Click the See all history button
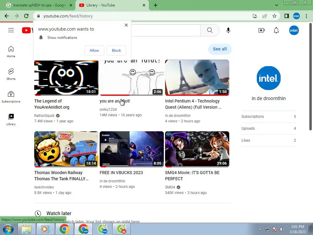Image resolution: width=313 pixels, height=235 pixels. [220, 49]
